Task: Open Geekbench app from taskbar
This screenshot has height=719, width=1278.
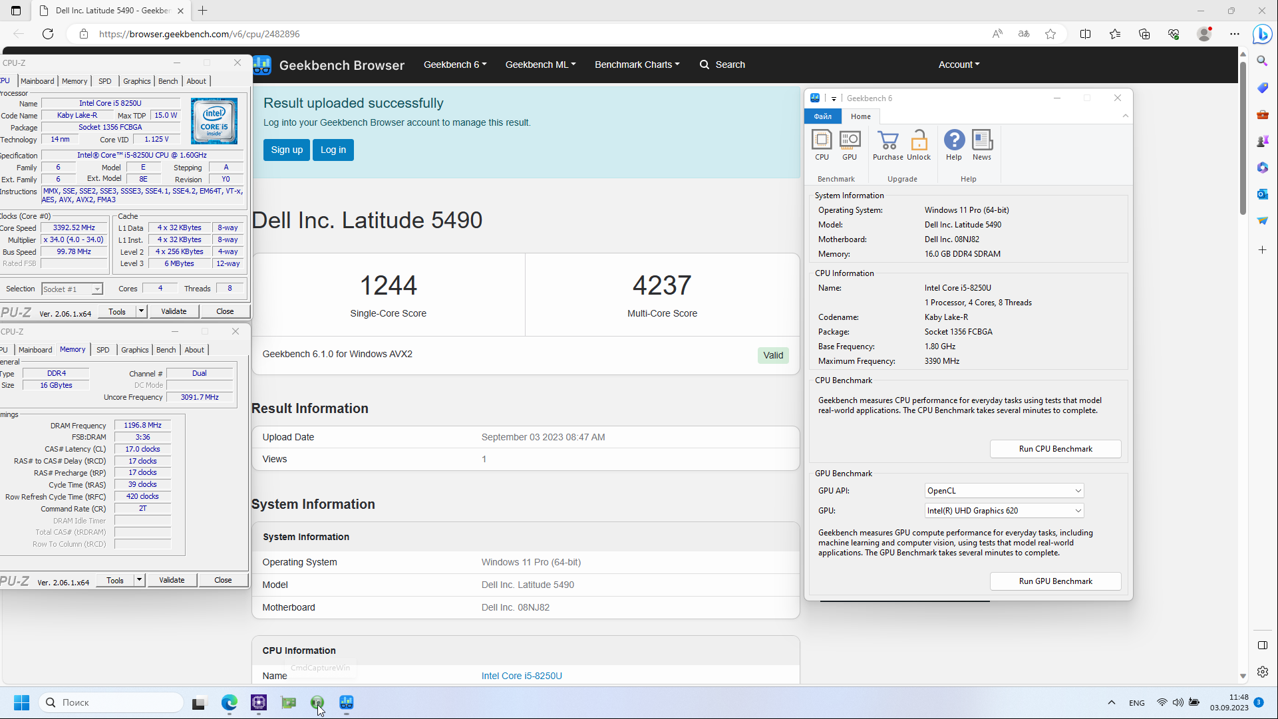Action: click(x=347, y=702)
